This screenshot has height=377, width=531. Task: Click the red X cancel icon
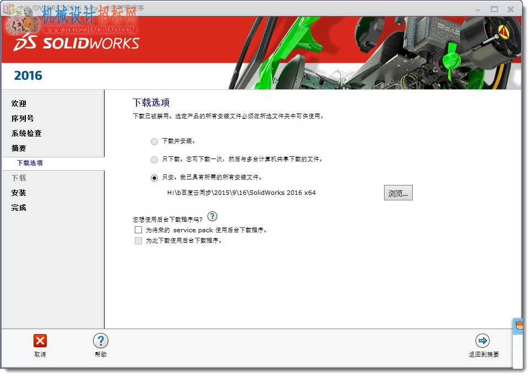(40, 341)
